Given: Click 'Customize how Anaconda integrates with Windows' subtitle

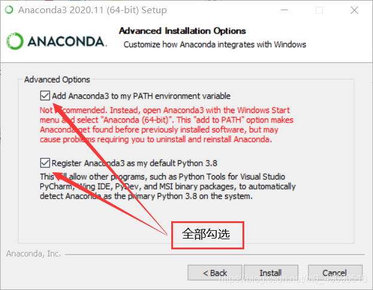Looking at the screenshot, I should tap(215, 45).
